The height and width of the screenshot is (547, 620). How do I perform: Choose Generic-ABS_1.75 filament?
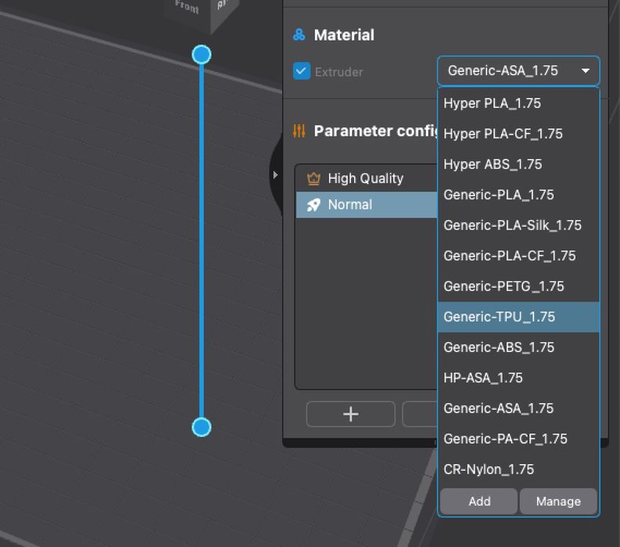click(x=498, y=347)
